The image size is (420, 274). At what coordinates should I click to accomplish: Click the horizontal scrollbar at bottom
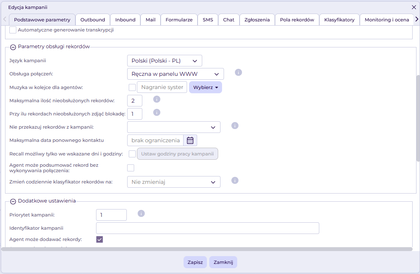point(207,249)
